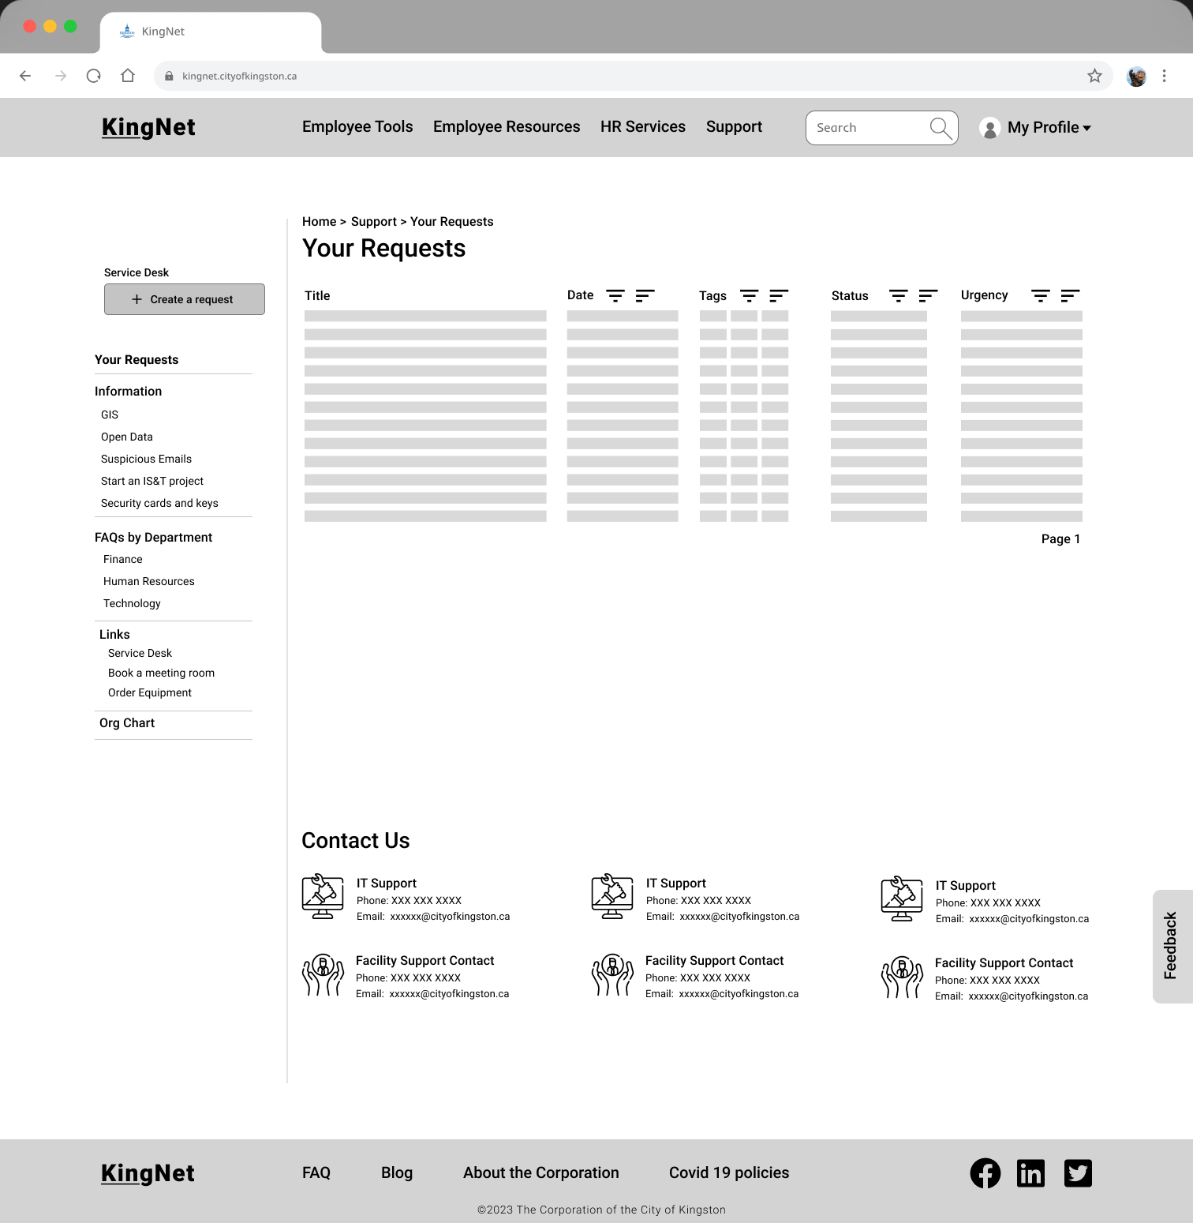Reload the page using the browser refresh icon

(x=94, y=76)
